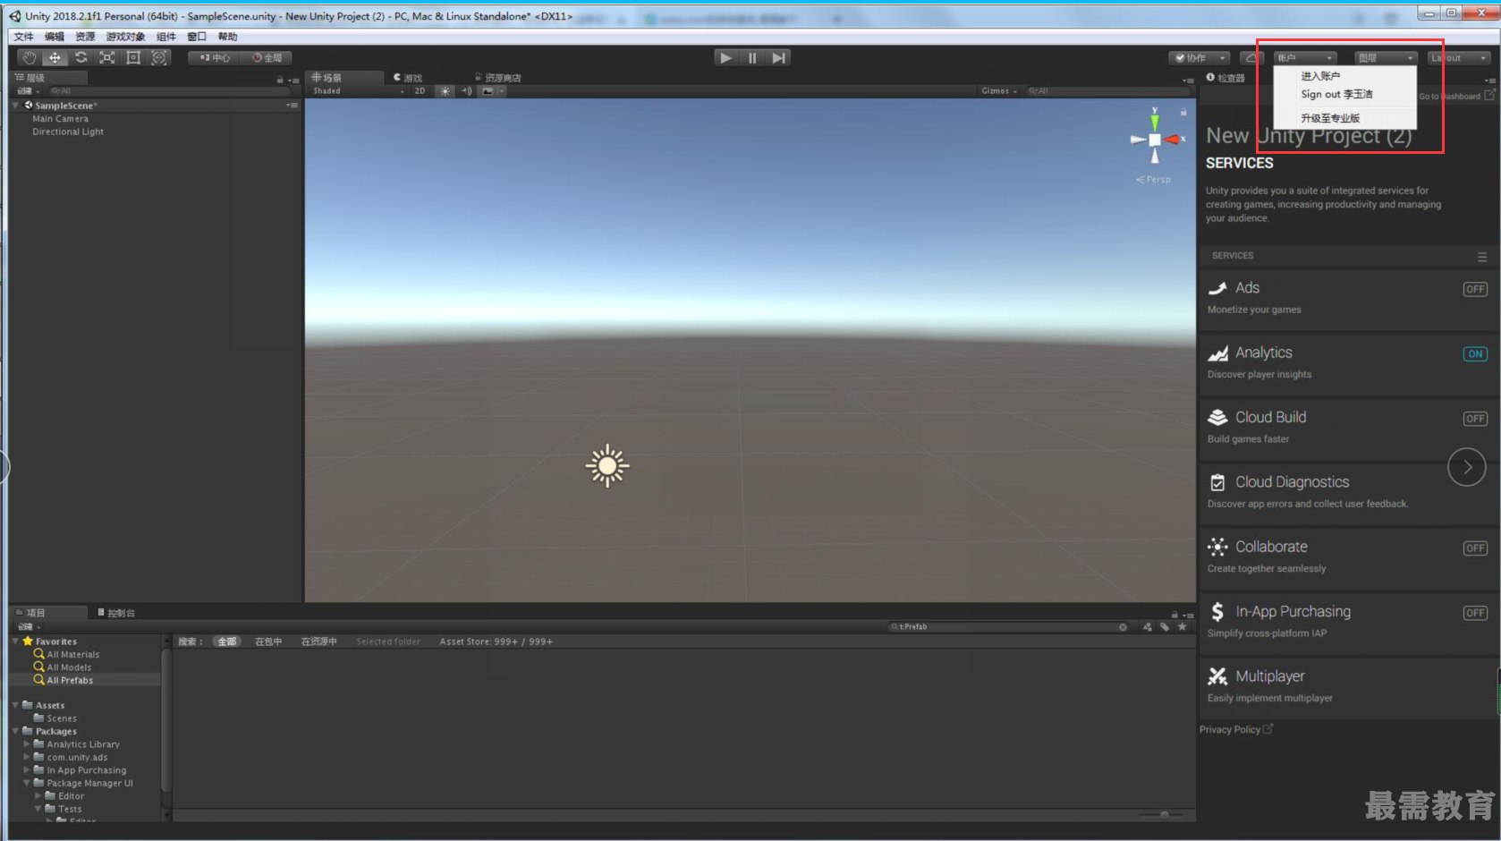This screenshot has width=1501, height=841.
Task: Select Main Camera in hierarchy
Action: [61, 119]
